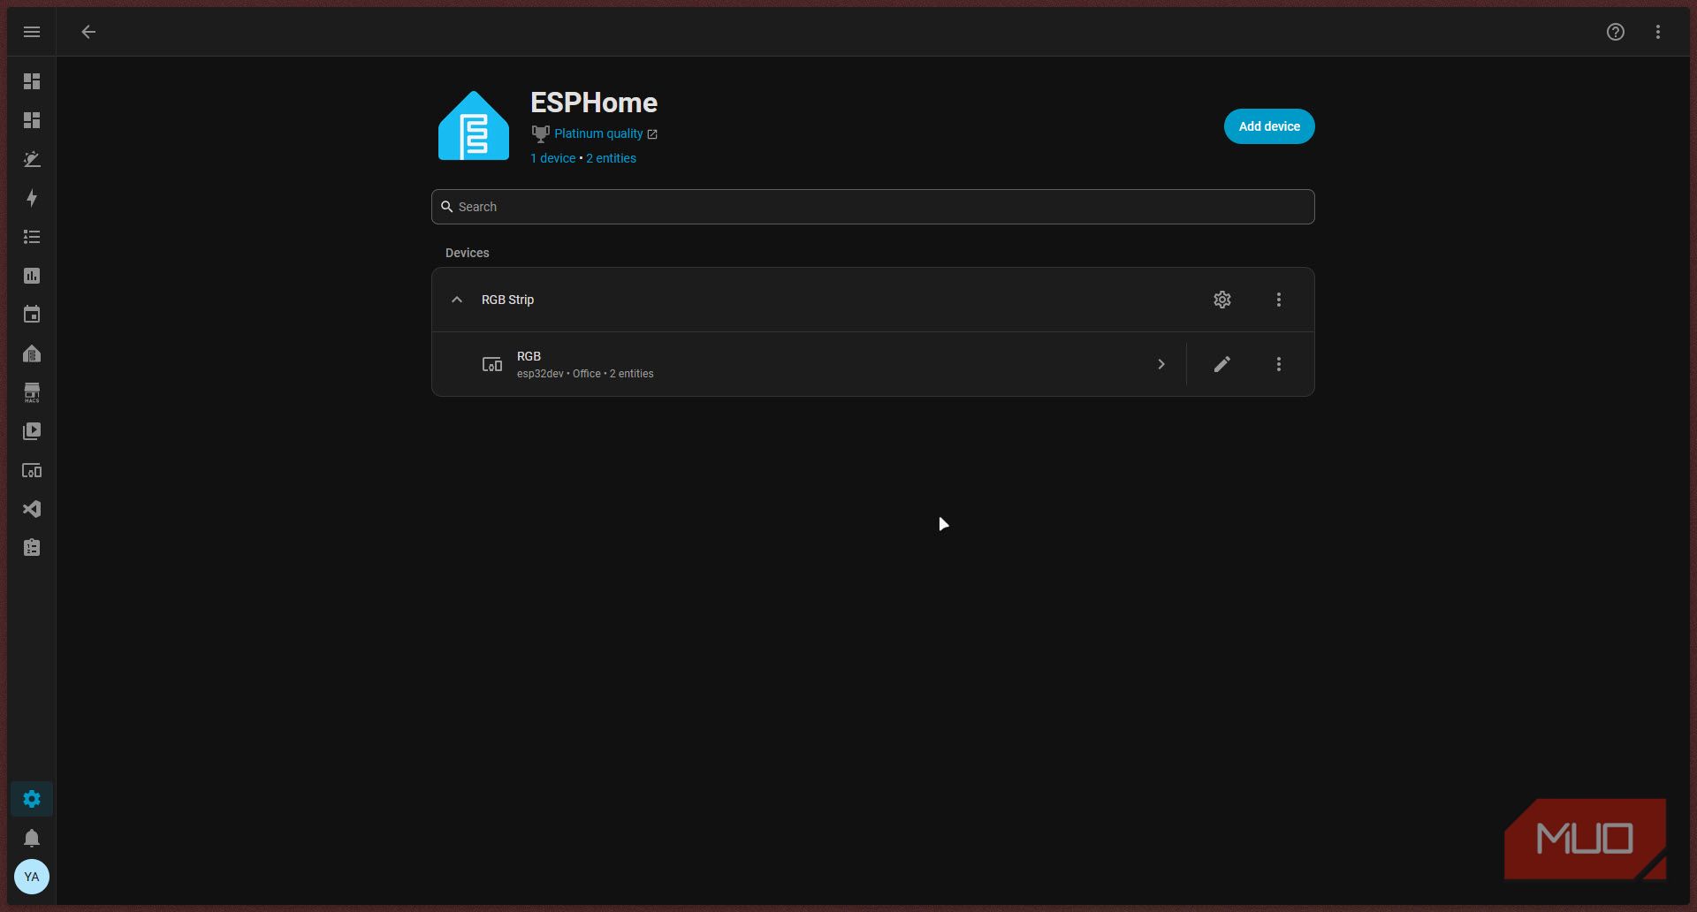This screenshot has height=912, width=1697.
Task: Open the History chart icon
Action: 32,276
